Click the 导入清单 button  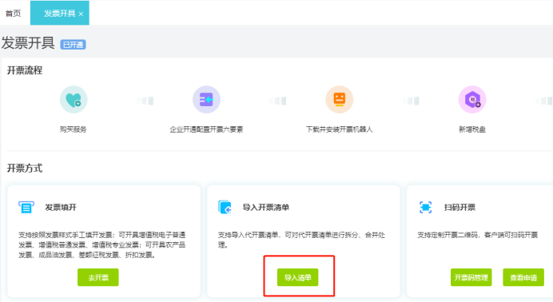pos(297,277)
